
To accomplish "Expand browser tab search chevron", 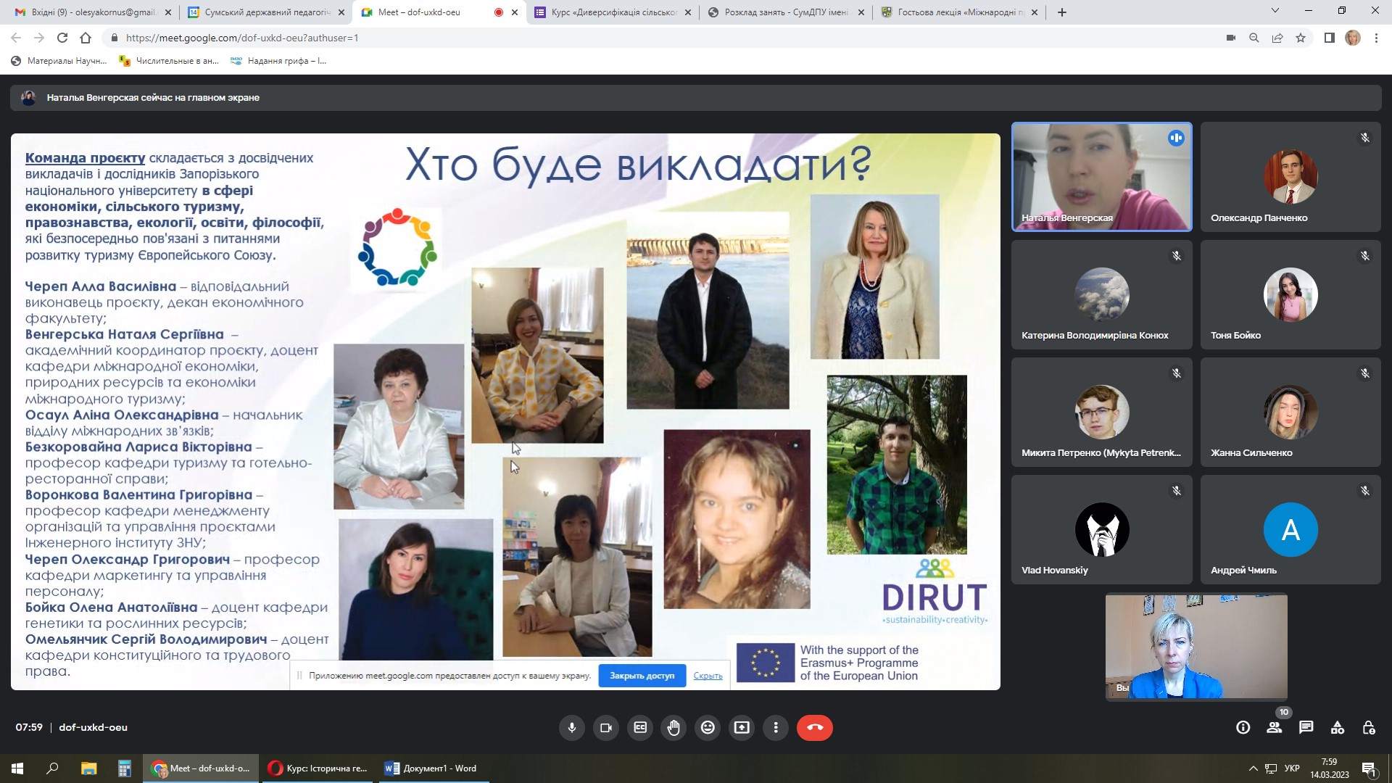I will [1275, 11].
